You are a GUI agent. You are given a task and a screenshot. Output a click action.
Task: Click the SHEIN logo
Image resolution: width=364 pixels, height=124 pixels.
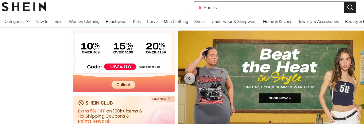[x=24, y=7]
